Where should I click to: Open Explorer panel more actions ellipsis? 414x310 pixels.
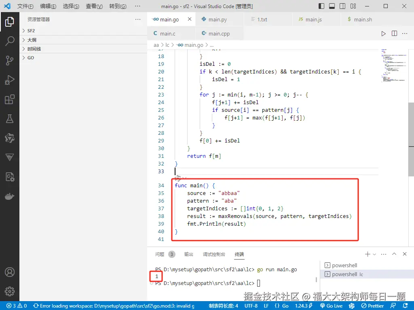(x=138, y=19)
